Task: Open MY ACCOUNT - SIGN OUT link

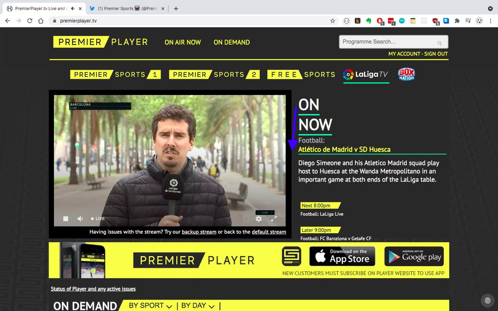Action: [x=418, y=54]
